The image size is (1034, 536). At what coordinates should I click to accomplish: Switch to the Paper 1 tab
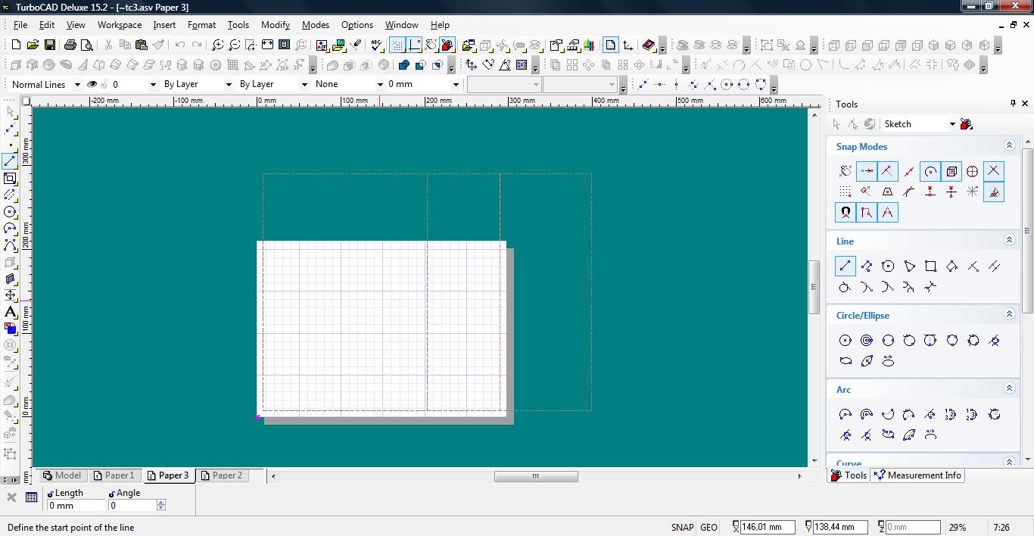[114, 475]
